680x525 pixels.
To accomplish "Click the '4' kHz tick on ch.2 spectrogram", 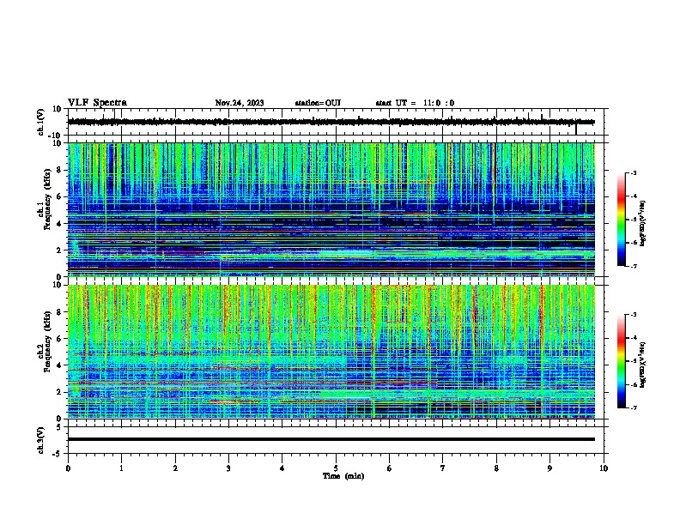I will point(59,365).
